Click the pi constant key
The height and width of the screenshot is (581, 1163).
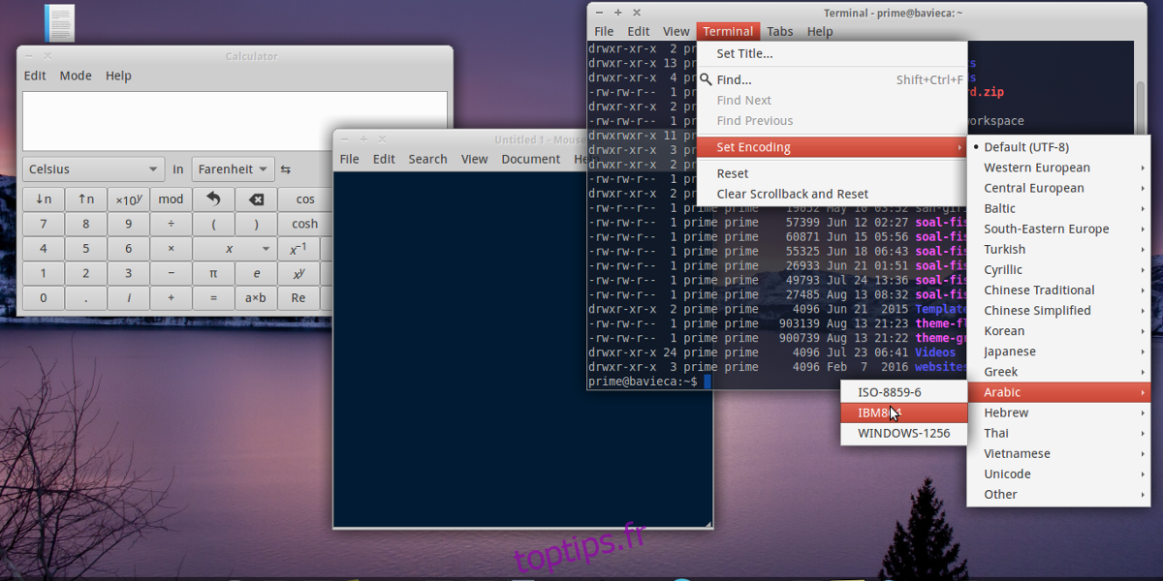[x=213, y=273]
